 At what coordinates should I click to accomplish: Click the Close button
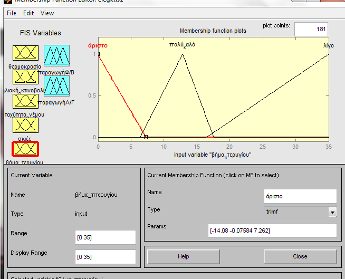point(300,256)
